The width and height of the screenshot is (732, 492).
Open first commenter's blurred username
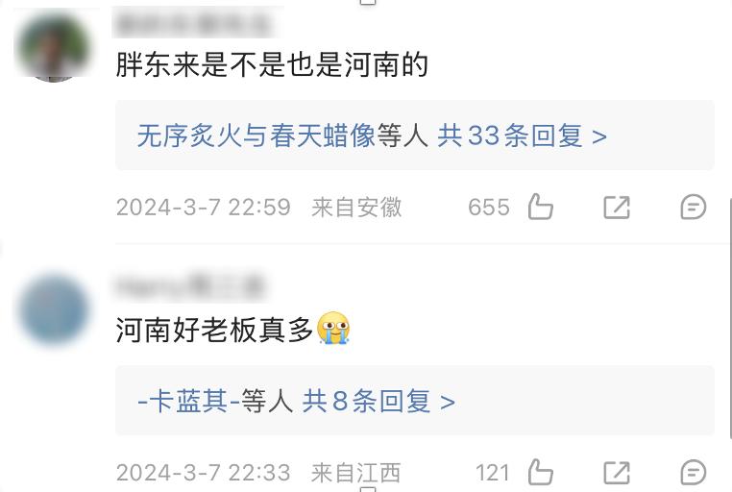pos(194,22)
